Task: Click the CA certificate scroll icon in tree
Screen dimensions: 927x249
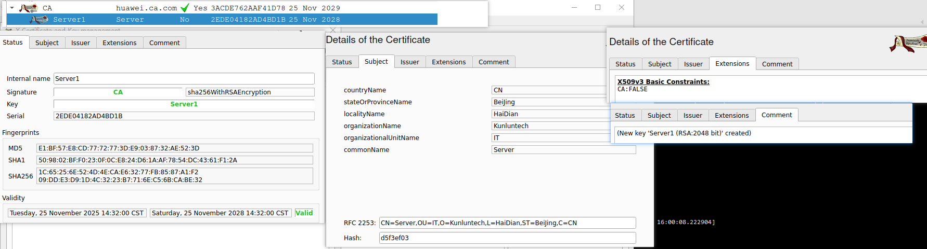Action: 29,8
